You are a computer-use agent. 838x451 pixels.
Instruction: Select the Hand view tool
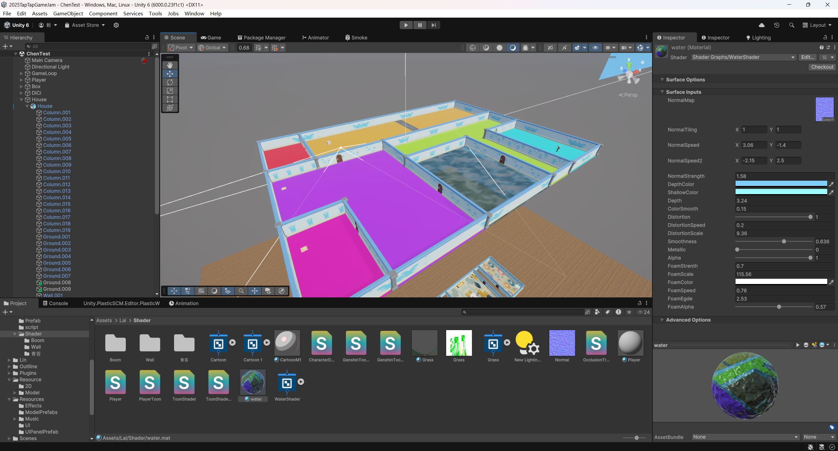coord(170,65)
